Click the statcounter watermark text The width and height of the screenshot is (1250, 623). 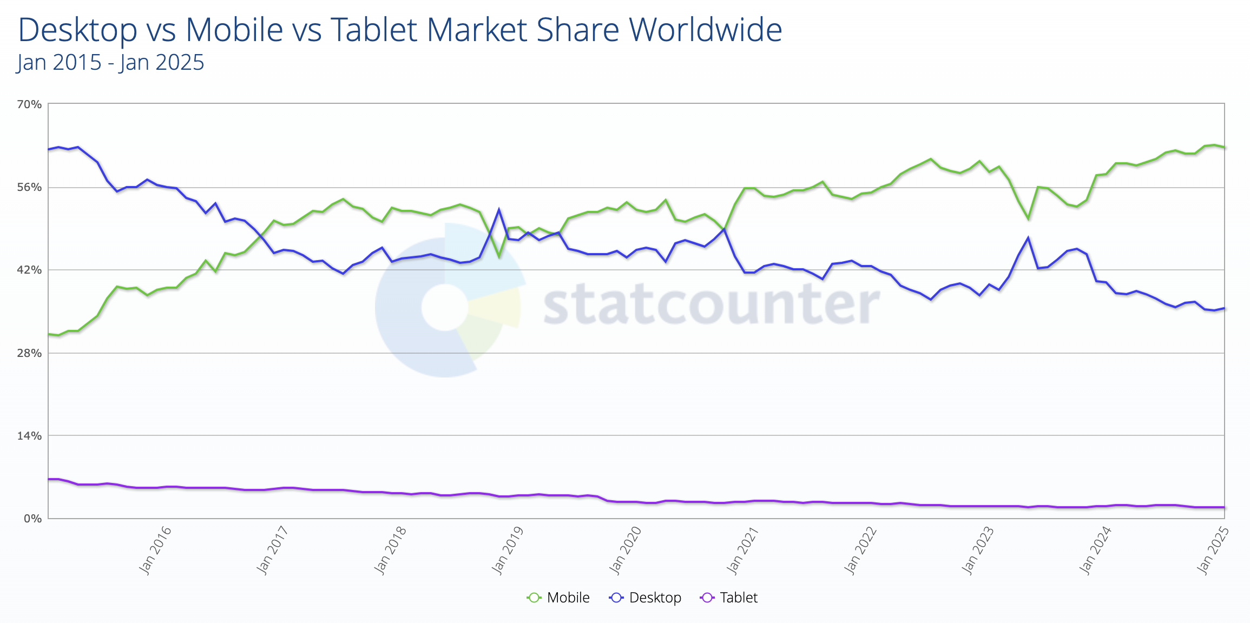(x=711, y=304)
